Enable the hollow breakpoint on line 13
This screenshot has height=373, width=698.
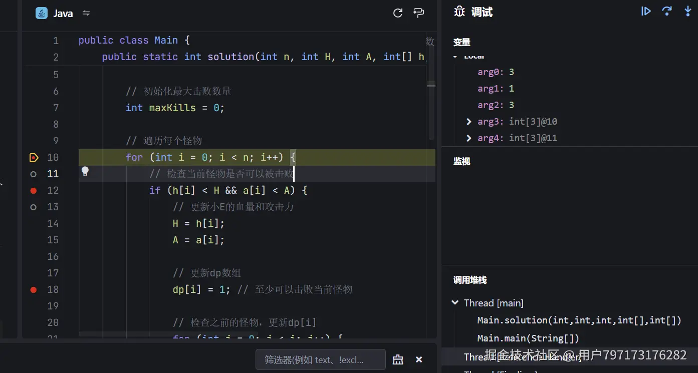coord(34,207)
